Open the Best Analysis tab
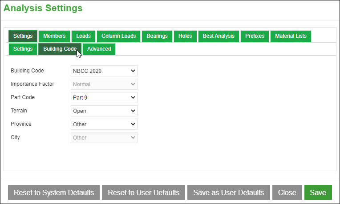This screenshot has height=204, width=340. [x=219, y=36]
